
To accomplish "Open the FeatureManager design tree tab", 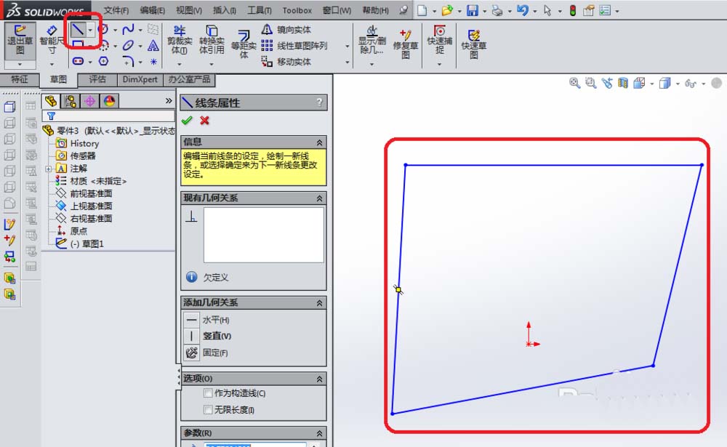I will 51,101.
